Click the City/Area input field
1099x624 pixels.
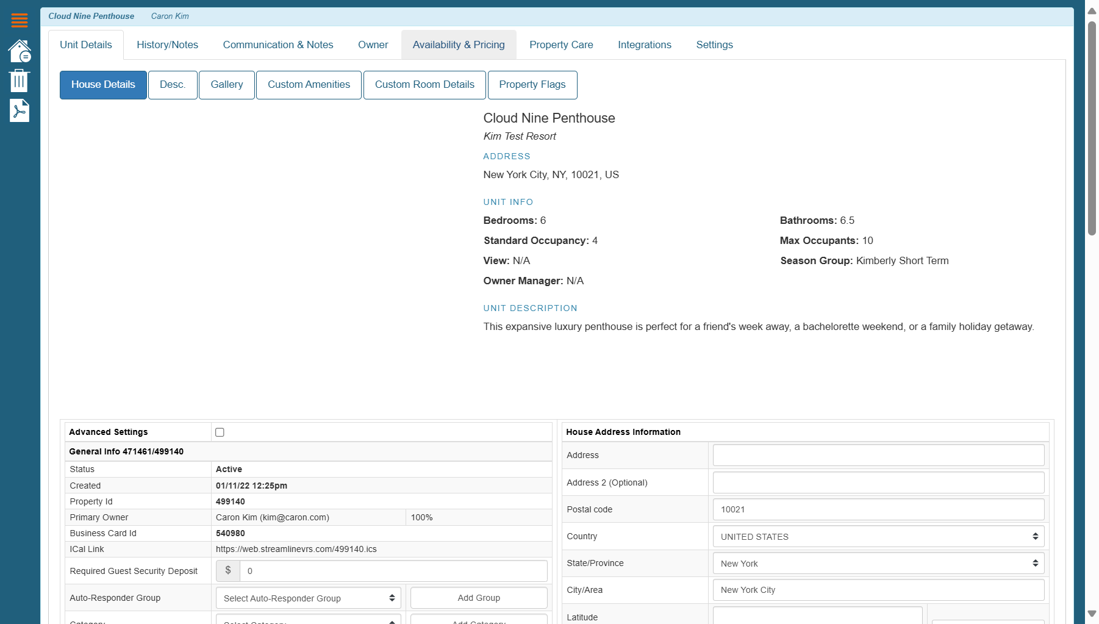(878, 590)
